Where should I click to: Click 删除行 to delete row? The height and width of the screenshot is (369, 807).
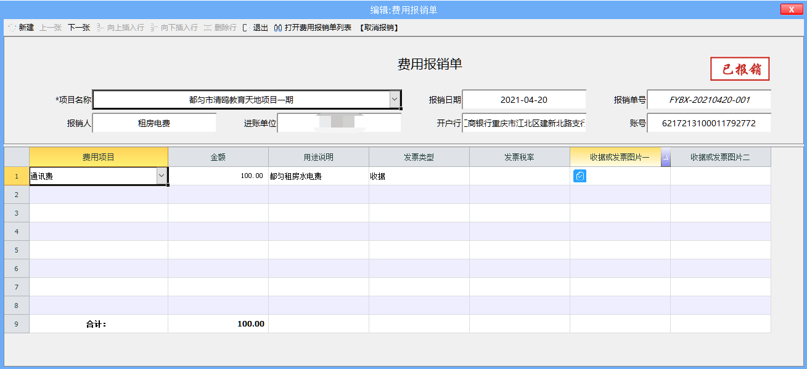click(220, 28)
